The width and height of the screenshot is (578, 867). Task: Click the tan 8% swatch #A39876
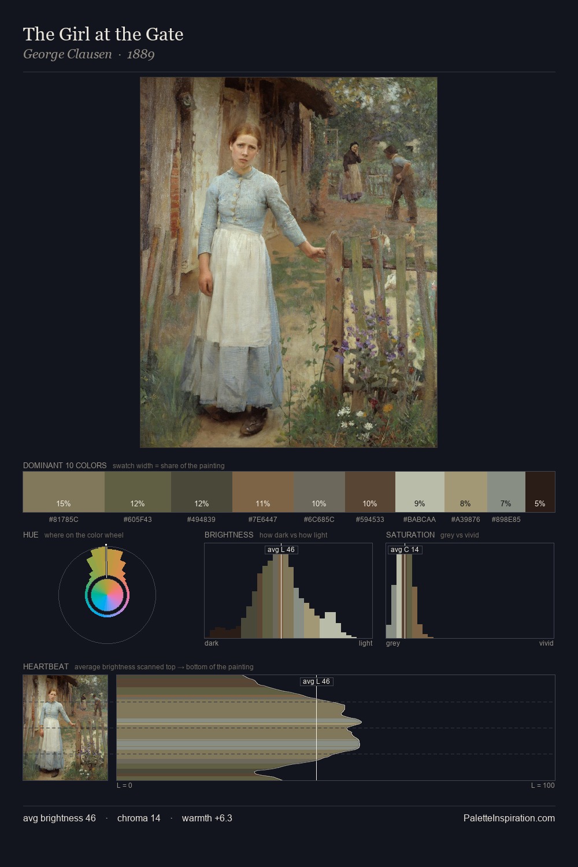coord(466,492)
